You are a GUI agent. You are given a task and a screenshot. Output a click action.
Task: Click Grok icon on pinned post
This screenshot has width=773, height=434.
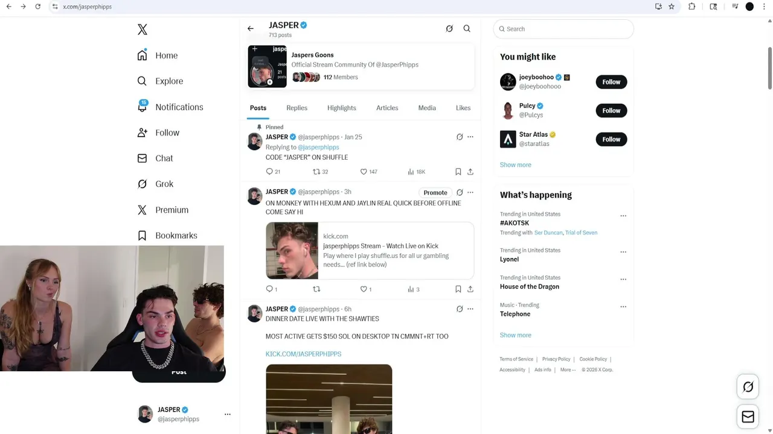pos(460,137)
